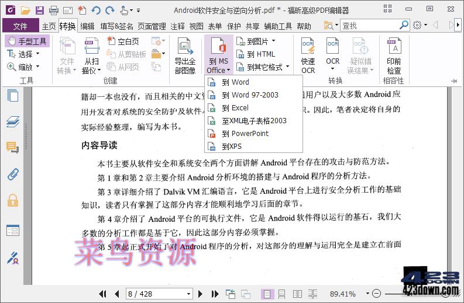Open Page Management (页面管理) tab
The image size is (464, 303).
pyautogui.click(x=152, y=26)
